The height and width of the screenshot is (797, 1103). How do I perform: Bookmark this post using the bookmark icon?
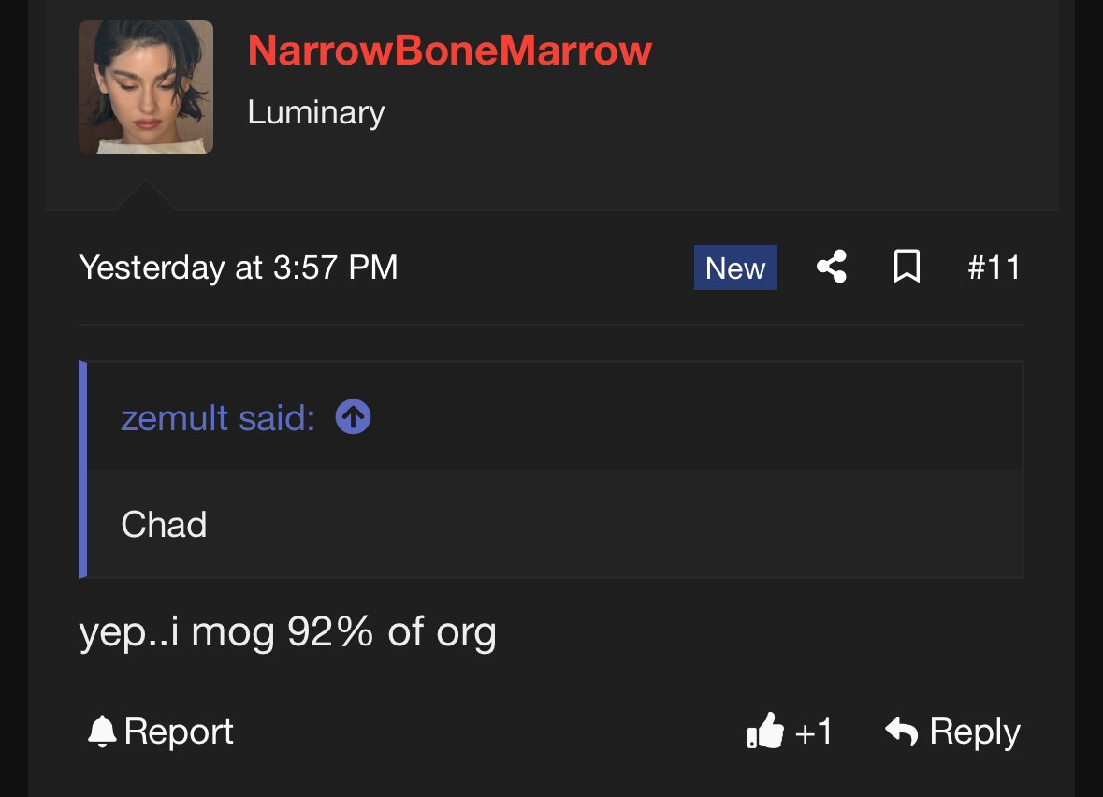pos(907,267)
